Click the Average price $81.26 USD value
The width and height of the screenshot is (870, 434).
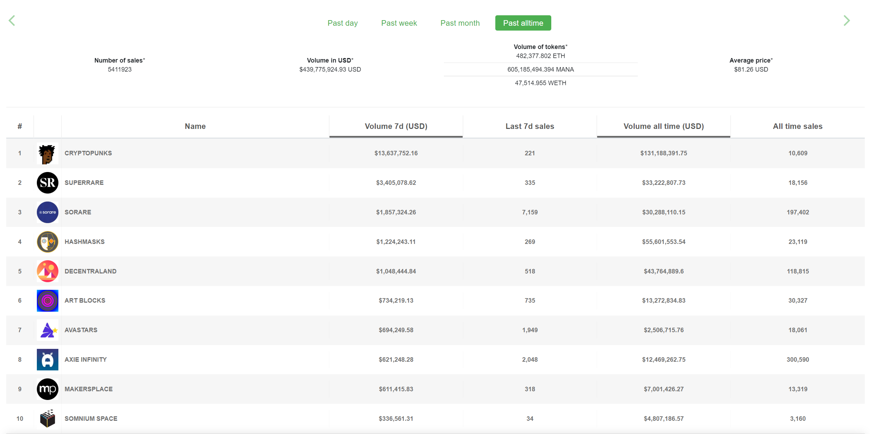(751, 69)
